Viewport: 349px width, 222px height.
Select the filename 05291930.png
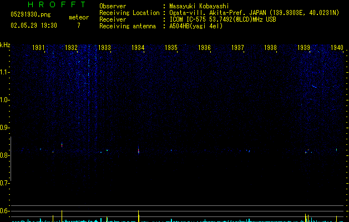click(31, 15)
